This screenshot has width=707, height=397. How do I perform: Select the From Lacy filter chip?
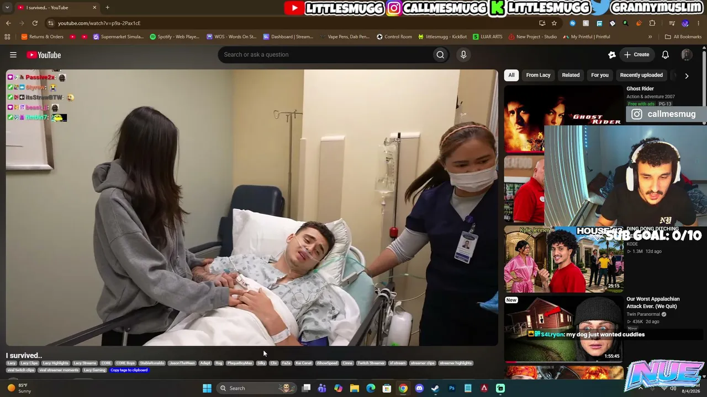[x=538, y=75]
